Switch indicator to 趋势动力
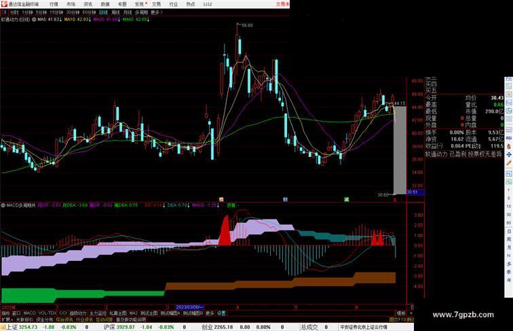Image resolution: width=513 pixels, height=331 pixels. pos(78,313)
